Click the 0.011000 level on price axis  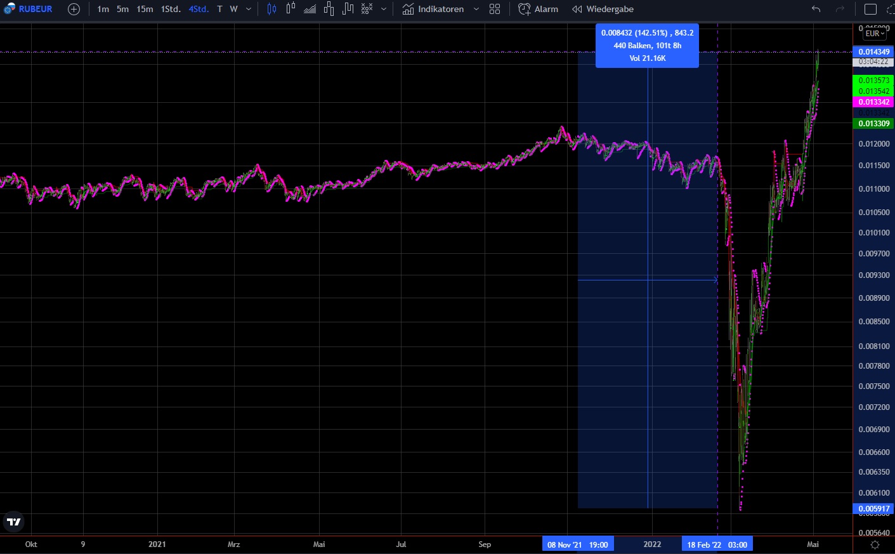click(874, 189)
